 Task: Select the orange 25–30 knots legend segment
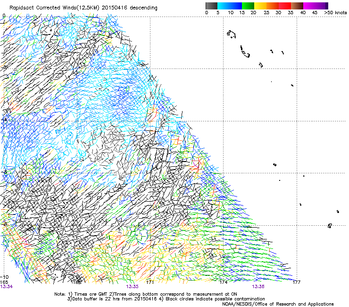(x=273, y=6)
